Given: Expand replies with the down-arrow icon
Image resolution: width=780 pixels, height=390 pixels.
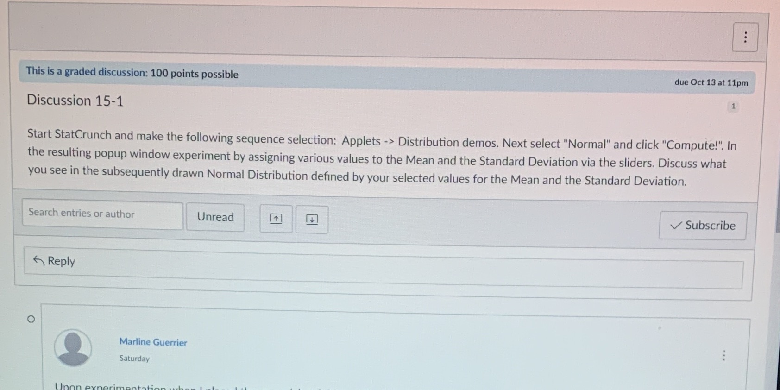Looking at the screenshot, I should [312, 219].
